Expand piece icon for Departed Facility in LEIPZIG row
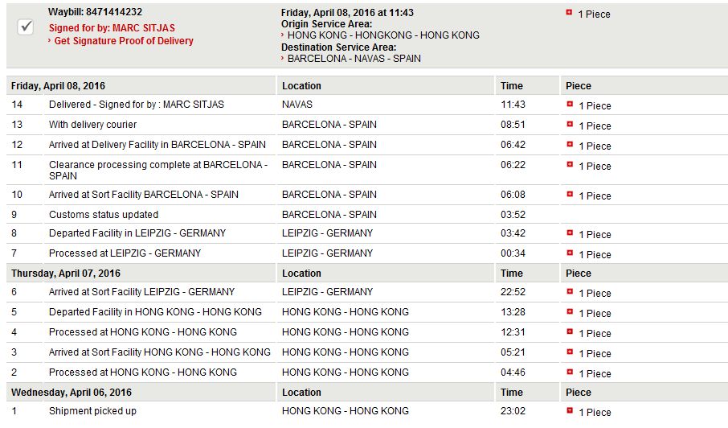 tap(570, 233)
